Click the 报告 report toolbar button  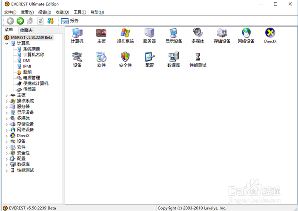coord(70,21)
